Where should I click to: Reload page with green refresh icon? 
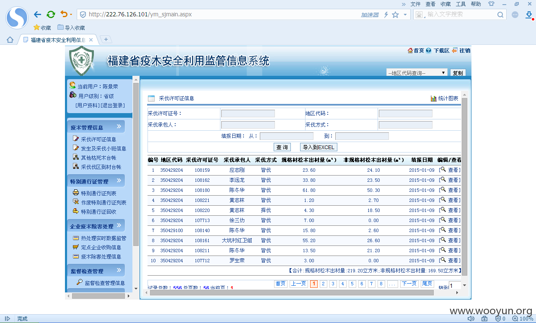coord(51,15)
